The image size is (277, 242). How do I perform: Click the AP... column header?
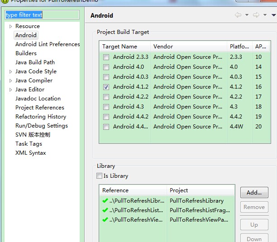pos(261,47)
